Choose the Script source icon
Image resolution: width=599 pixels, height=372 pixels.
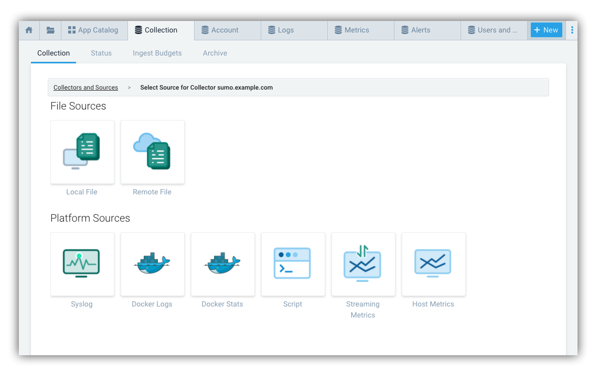pos(293,264)
